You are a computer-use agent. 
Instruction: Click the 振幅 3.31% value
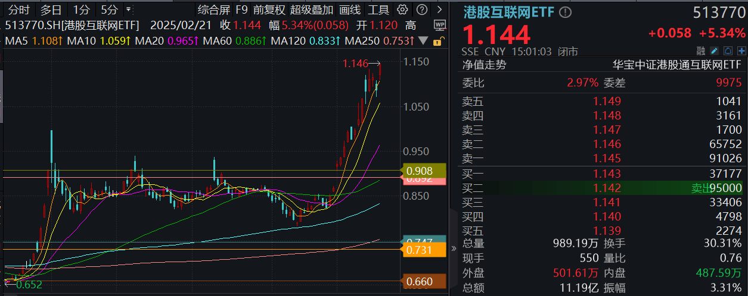coord(727,289)
